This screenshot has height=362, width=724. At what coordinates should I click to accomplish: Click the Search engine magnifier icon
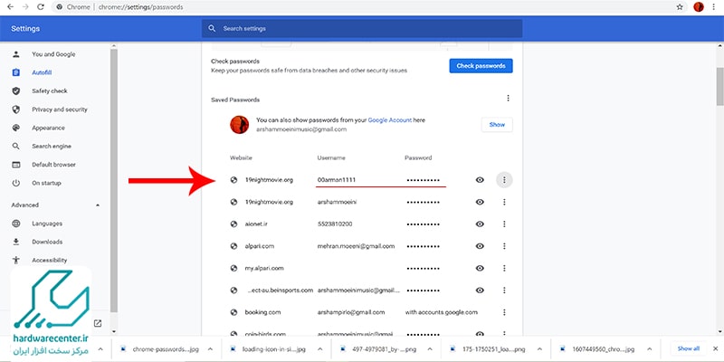[x=16, y=147]
